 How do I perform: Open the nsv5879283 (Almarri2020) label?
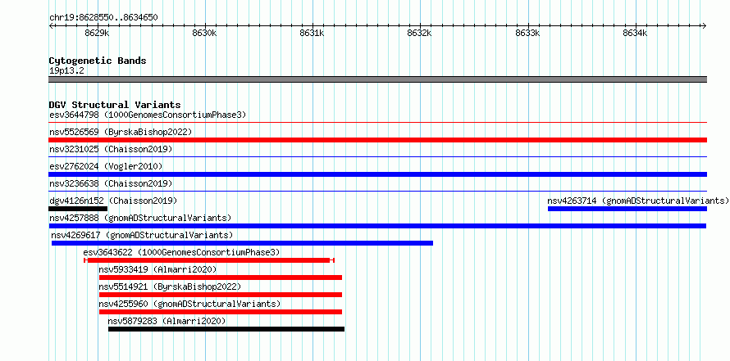[167, 321]
